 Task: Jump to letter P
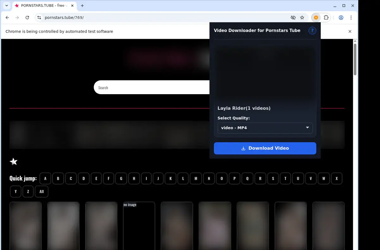point(234,179)
